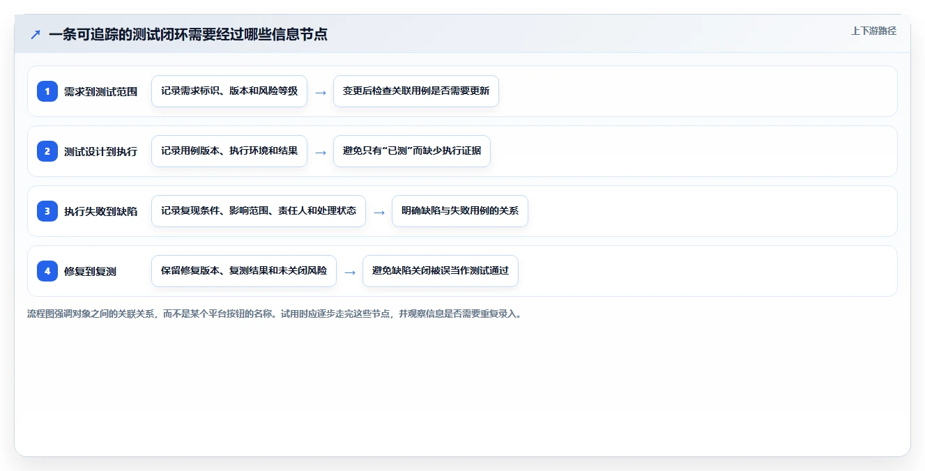Click the 修复到复测 step title
This screenshot has height=471, width=925.
[x=90, y=271]
